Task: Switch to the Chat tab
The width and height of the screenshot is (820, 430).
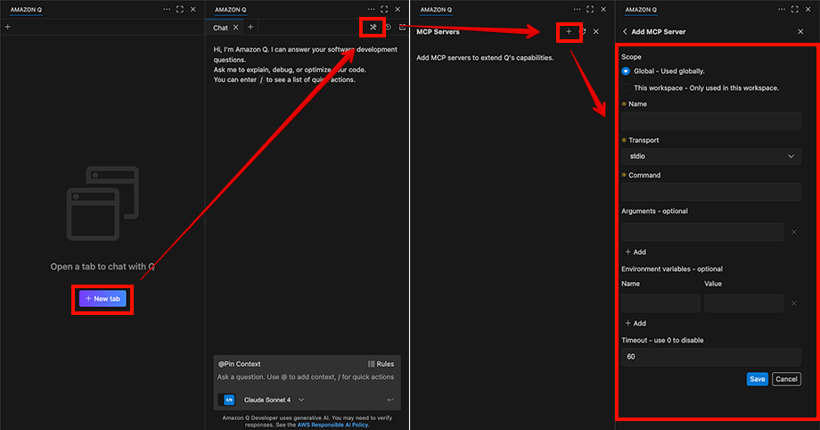Action: coord(220,28)
